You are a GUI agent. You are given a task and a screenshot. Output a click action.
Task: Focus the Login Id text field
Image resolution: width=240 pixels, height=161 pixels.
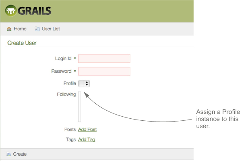pyautogui.click(x=104, y=59)
